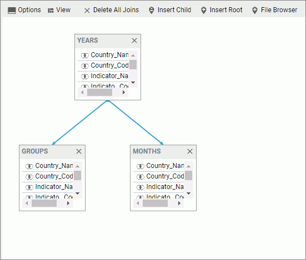Remove the GROUPS table box

click(x=79, y=151)
